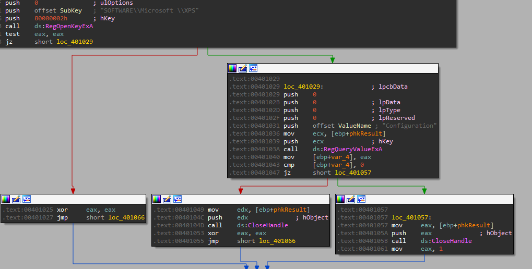Click pencil edit icon on 00401049 block
The width and height of the screenshot is (532, 269).
pos(167,199)
